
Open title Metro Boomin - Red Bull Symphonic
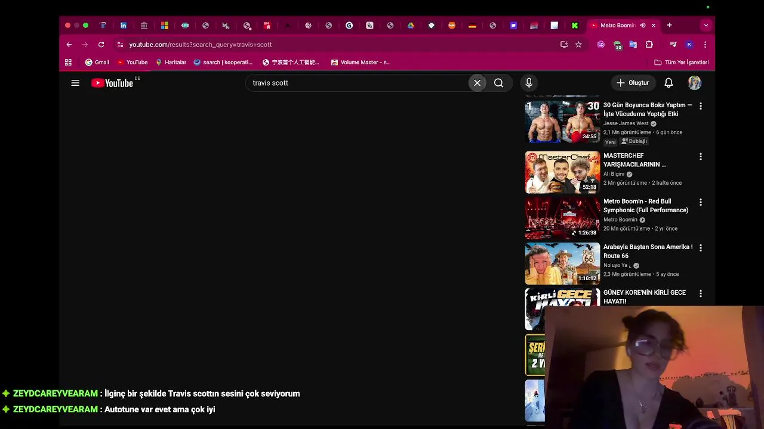[x=646, y=206]
